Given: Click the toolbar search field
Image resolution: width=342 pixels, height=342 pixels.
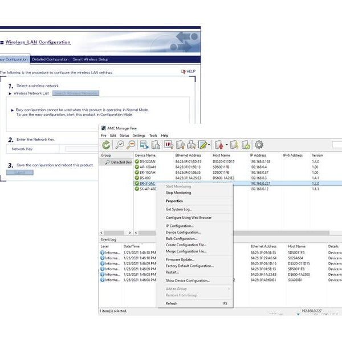Looking at the screenshot, I should (337, 145).
